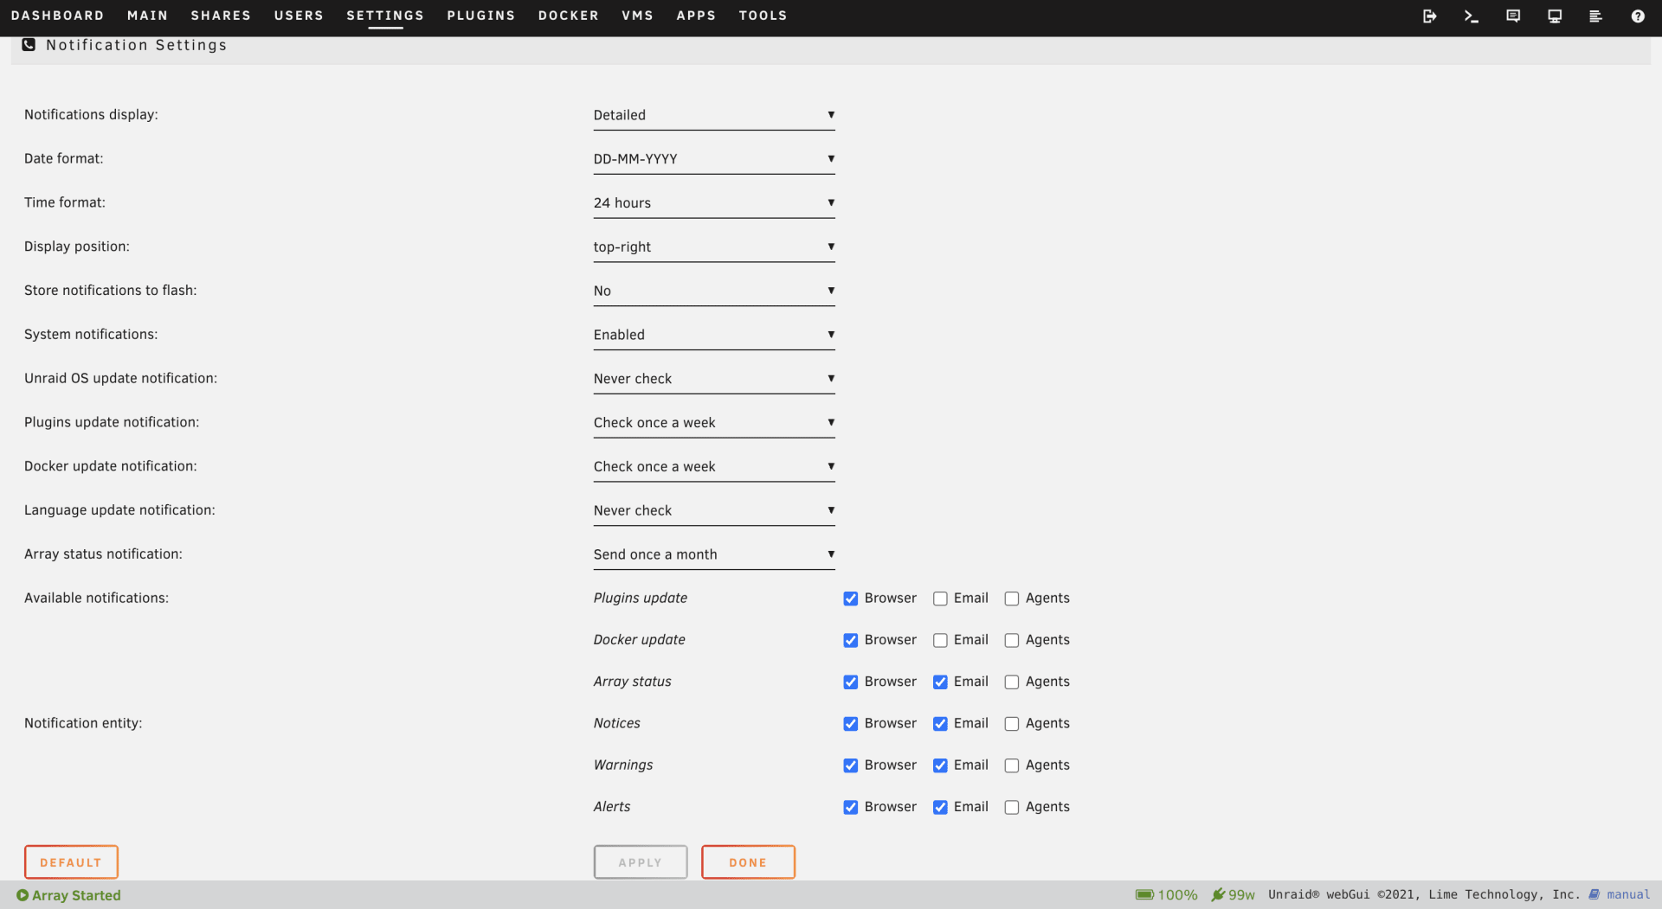Open Docker update notification dropdown

(x=714, y=467)
